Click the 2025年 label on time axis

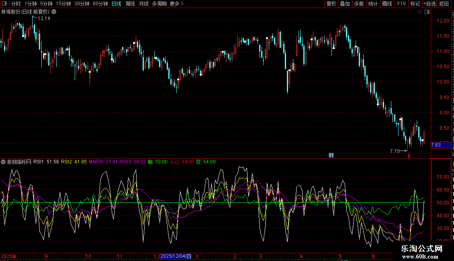[x=9, y=256]
